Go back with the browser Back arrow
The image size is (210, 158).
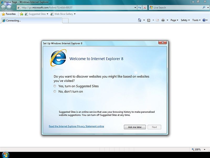click(3, 8)
